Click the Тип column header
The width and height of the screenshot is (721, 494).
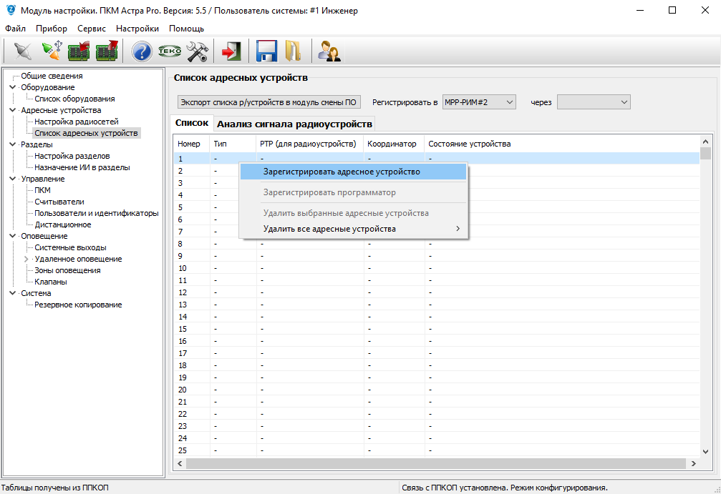click(233, 144)
